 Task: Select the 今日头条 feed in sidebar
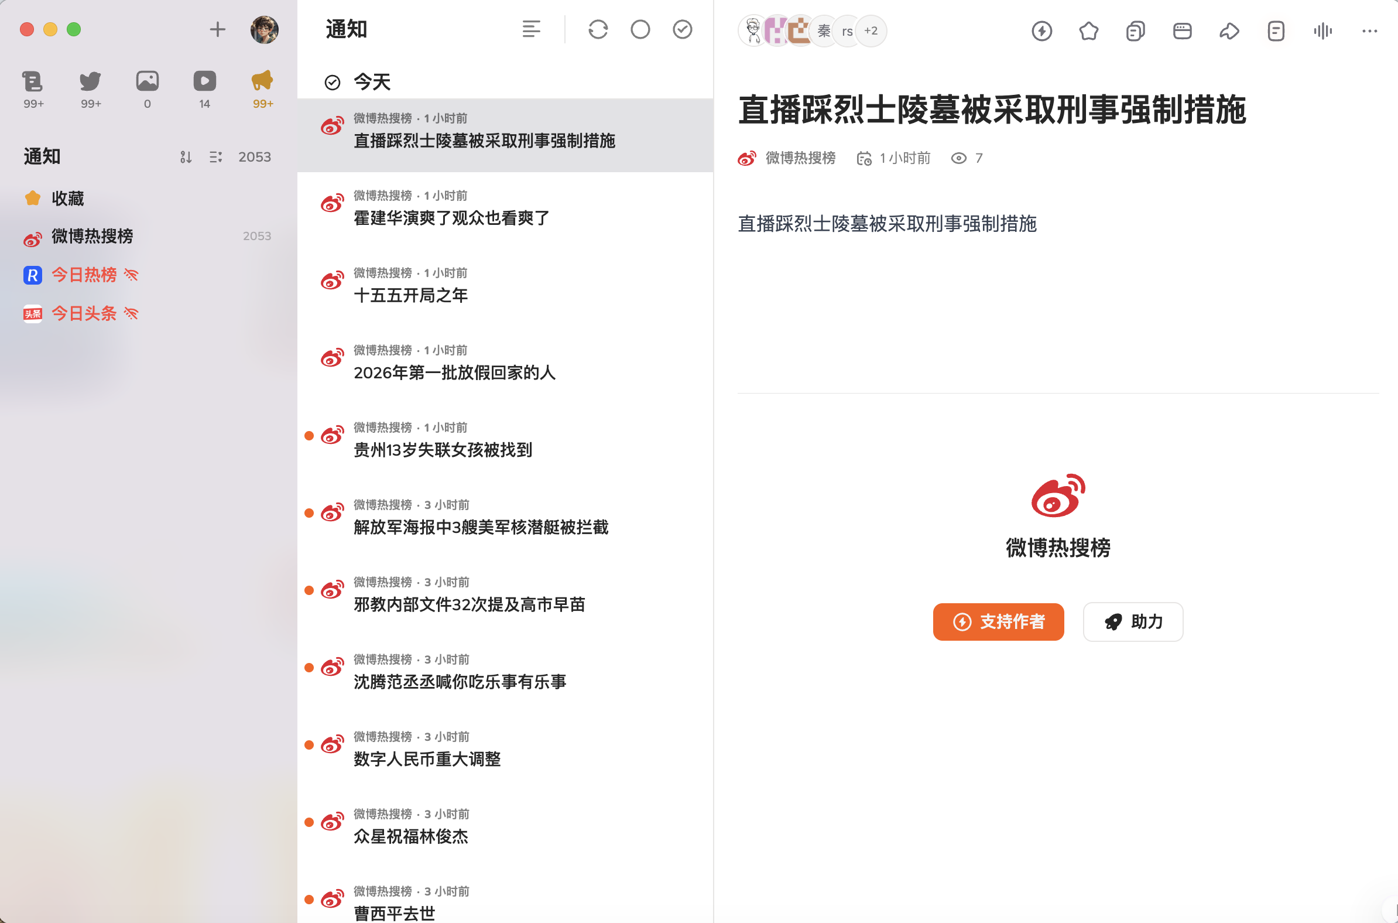(x=84, y=313)
